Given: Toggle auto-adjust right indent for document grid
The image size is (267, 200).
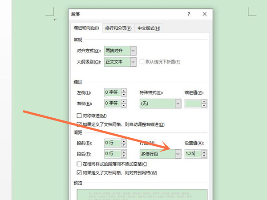Looking at the screenshot, I should (x=80, y=124).
